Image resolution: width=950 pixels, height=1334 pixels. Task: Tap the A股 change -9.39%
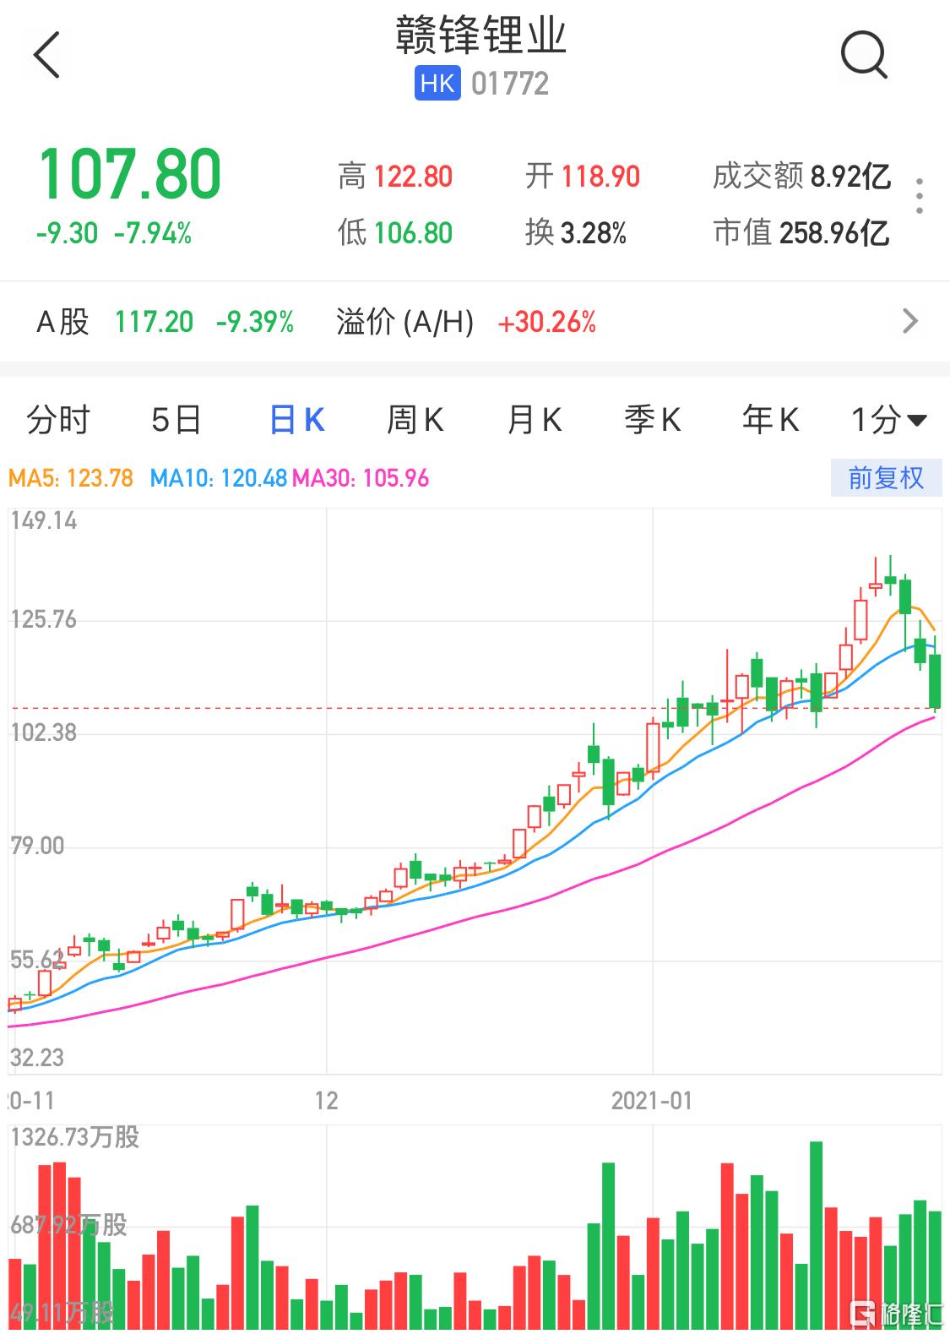point(255,322)
